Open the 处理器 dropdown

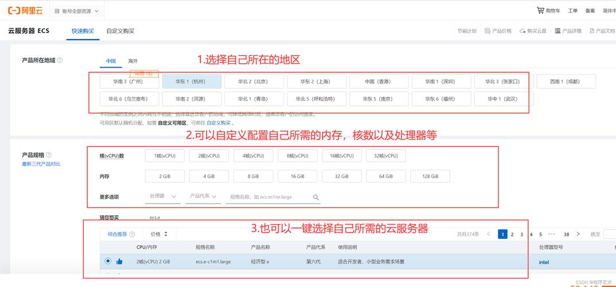tap(162, 196)
